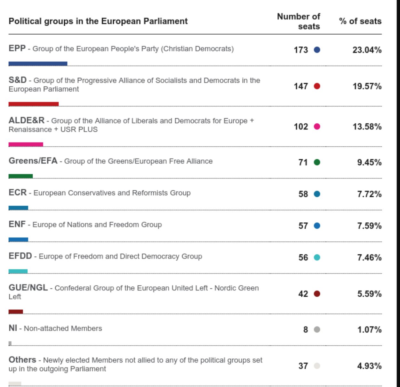Click the "Number of seats" column header

click(x=298, y=21)
